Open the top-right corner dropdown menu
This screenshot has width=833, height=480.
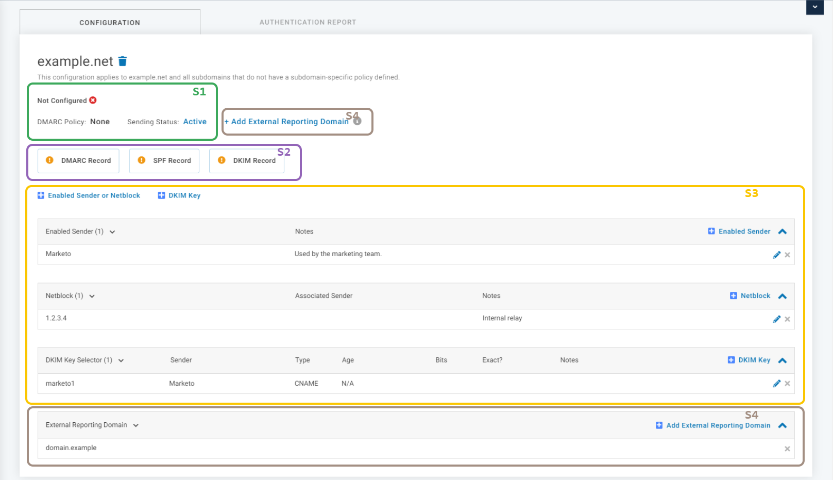point(815,7)
